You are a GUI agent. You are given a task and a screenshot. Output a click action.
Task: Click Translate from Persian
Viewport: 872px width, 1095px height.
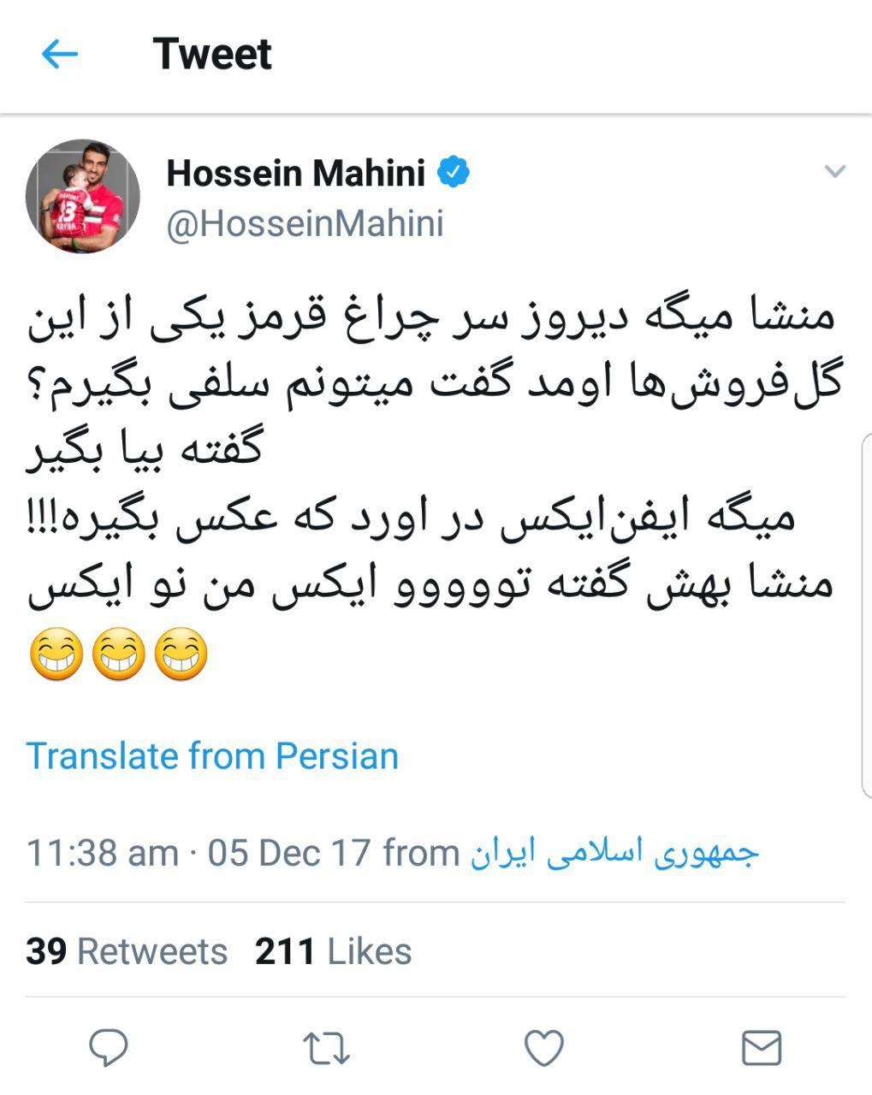tap(212, 756)
